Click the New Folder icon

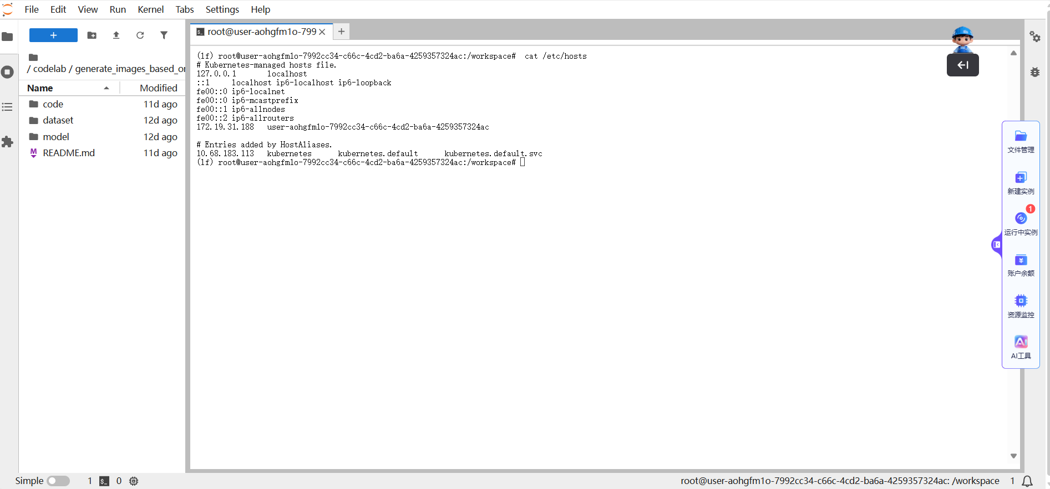click(x=92, y=35)
